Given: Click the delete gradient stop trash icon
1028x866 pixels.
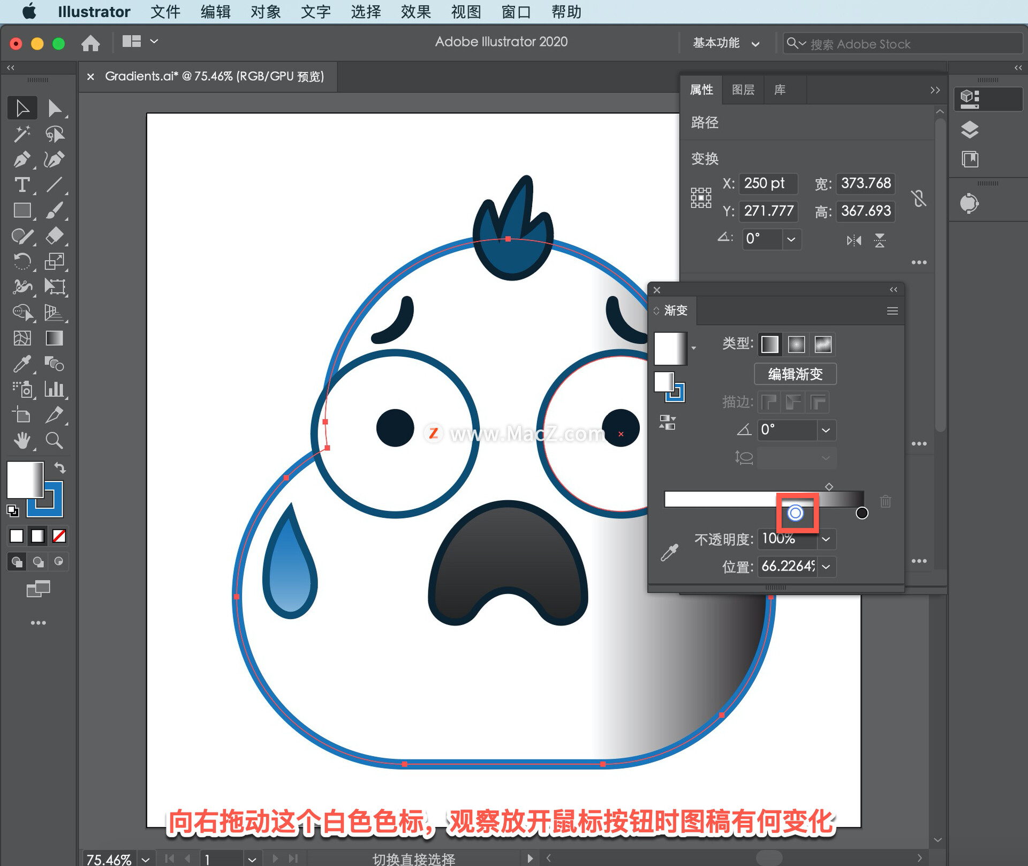Looking at the screenshot, I should click(886, 501).
